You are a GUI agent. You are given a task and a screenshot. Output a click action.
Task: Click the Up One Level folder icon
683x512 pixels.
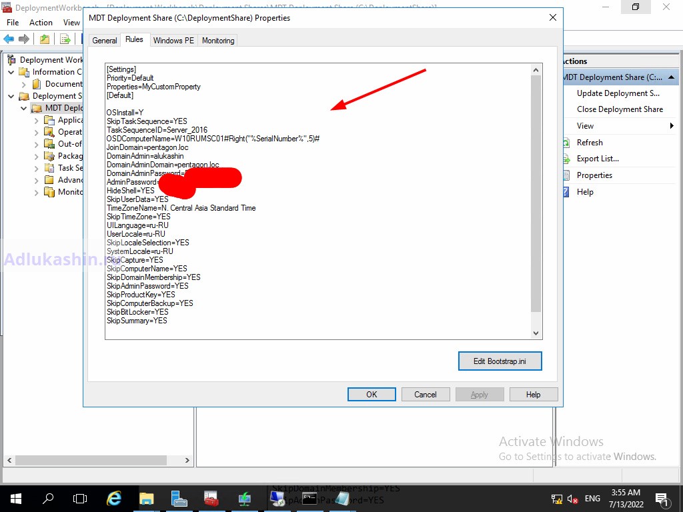(45, 39)
